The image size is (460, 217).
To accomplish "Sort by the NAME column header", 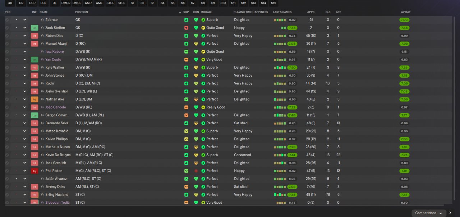I will coord(43,12).
